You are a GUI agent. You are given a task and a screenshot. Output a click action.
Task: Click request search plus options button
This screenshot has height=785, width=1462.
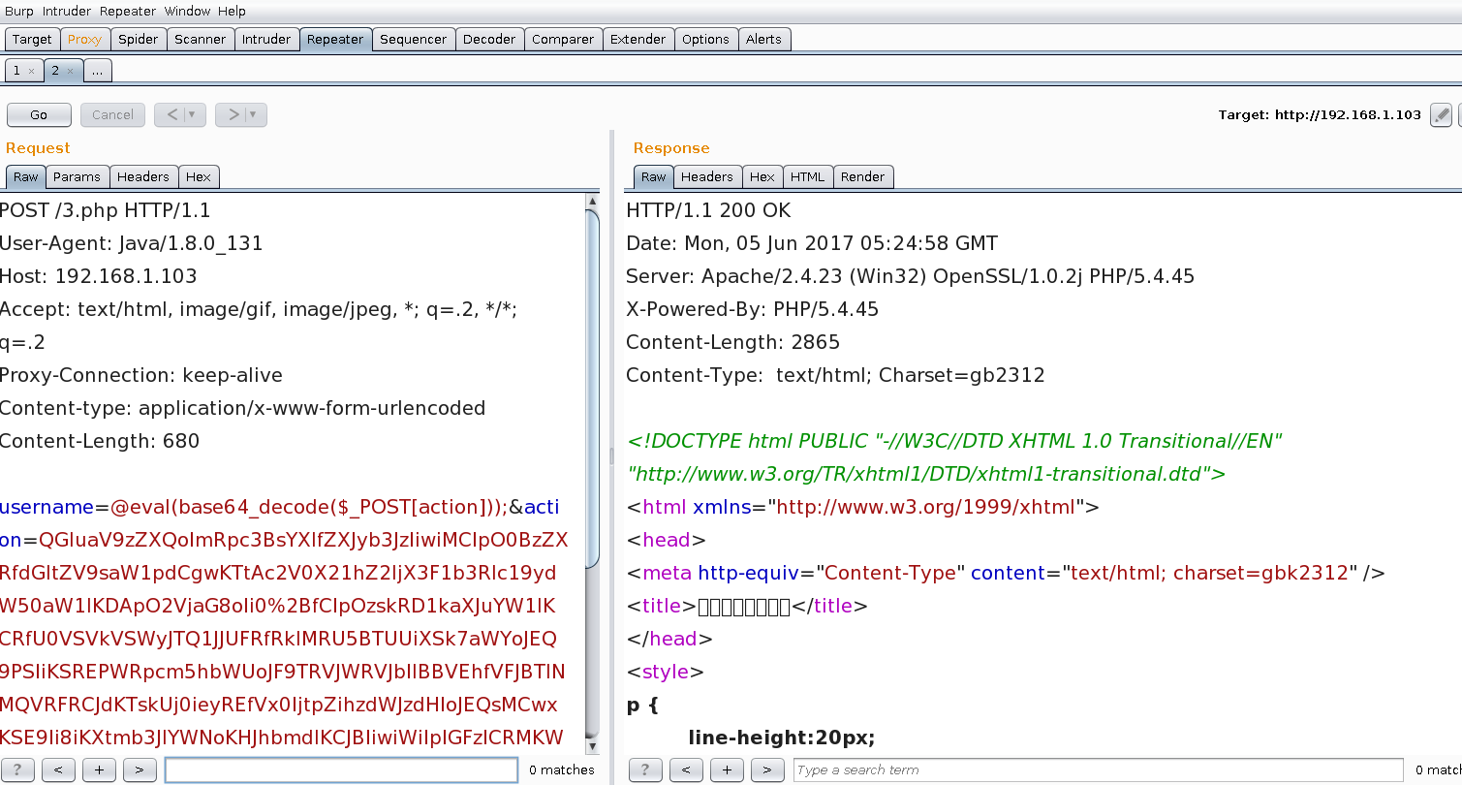click(99, 769)
